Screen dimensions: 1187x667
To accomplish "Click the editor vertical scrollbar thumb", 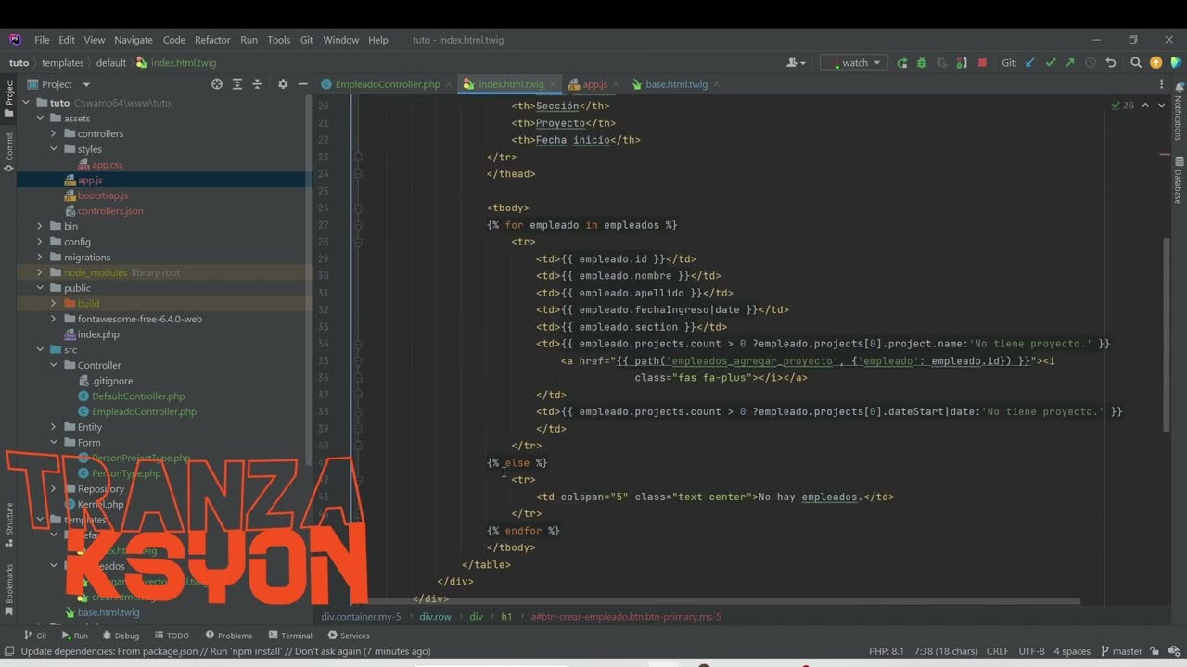I will (x=1167, y=333).
